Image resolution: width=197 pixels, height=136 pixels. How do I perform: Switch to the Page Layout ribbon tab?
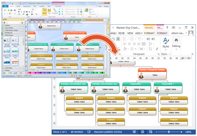[27, 6]
